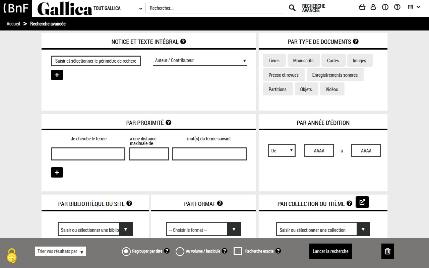
Task: Click the Rechercher text field in header
Action: [215, 8]
